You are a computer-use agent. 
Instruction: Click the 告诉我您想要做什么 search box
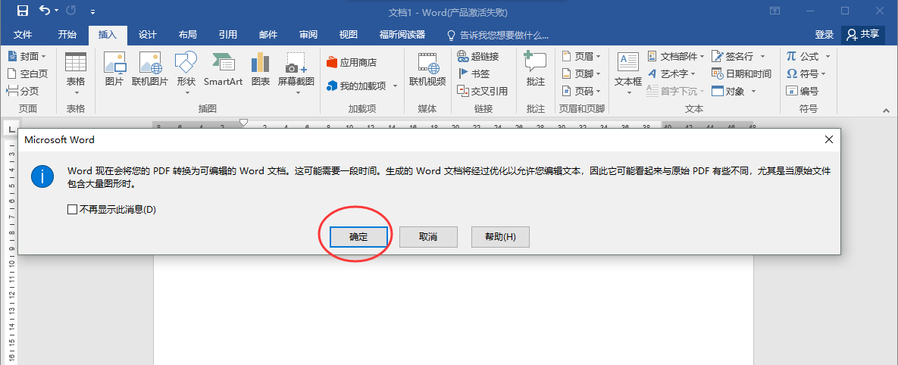coord(498,36)
